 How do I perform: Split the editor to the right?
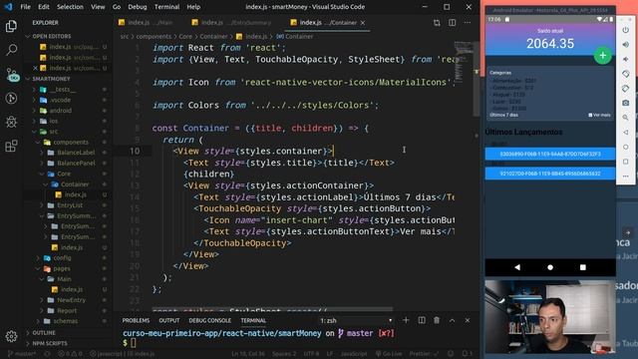(x=452, y=23)
